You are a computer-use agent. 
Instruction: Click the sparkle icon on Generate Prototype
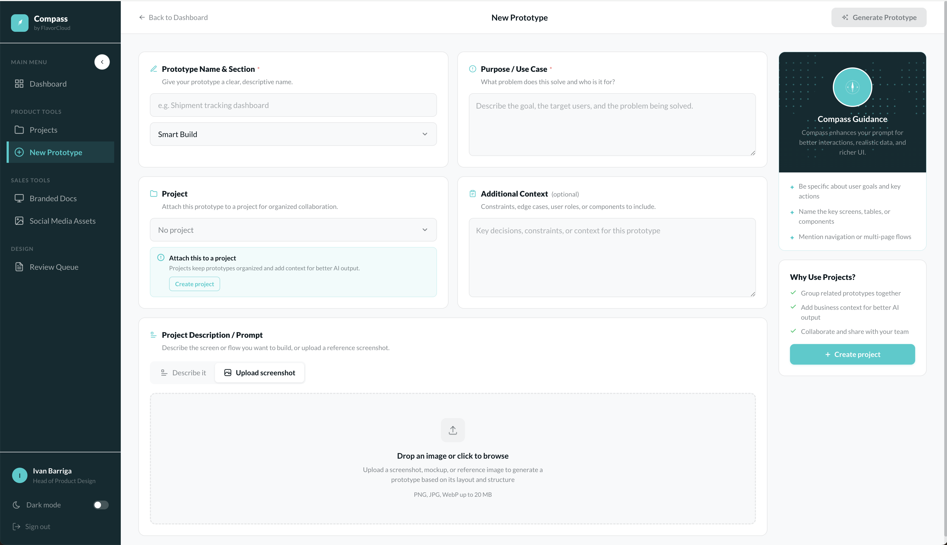click(845, 17)
